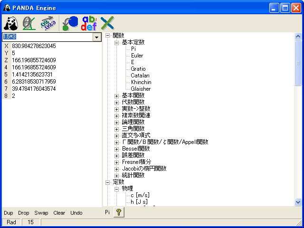This screenshot has height=228, width=304.
Task: Click the green and blue X icon
Action: pos(107,23)
